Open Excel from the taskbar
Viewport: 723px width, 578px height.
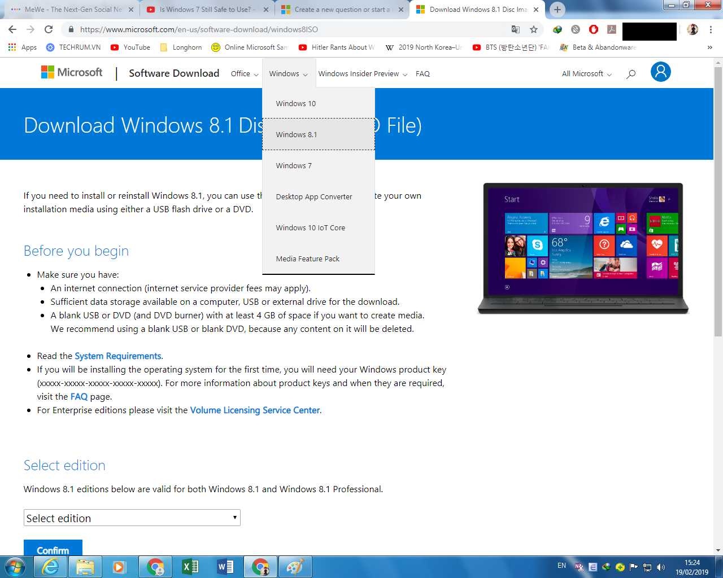coord(190,567)
